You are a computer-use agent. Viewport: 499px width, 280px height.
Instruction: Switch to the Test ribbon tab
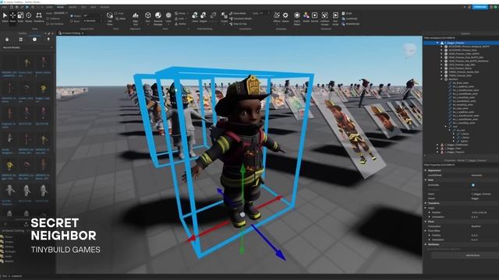pos(83,7)
